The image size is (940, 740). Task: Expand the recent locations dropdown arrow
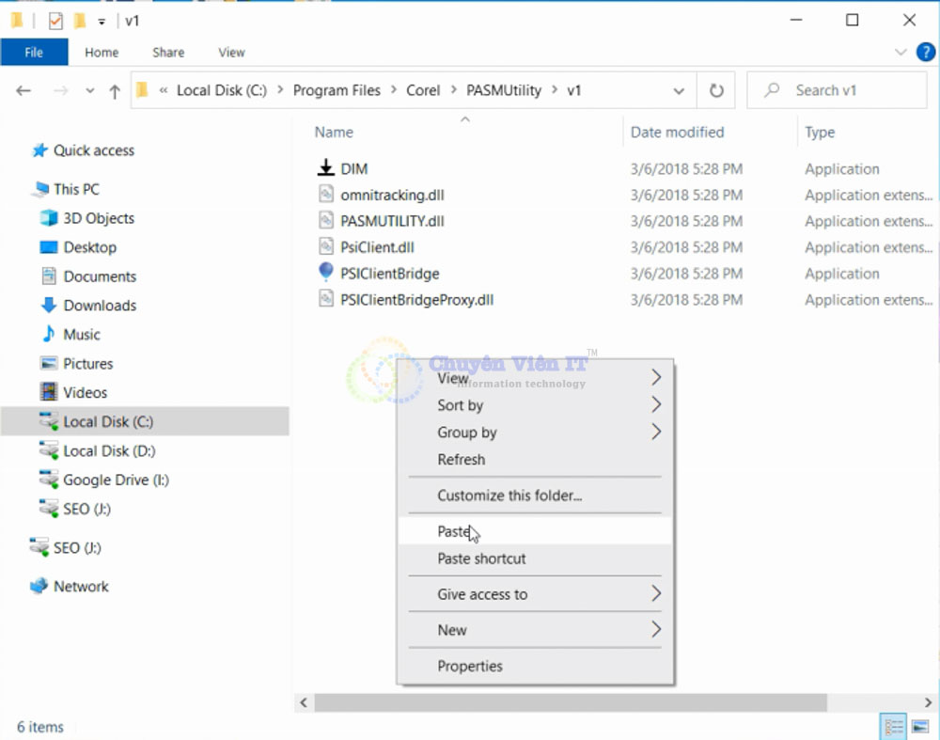click(x=90, y=91)
